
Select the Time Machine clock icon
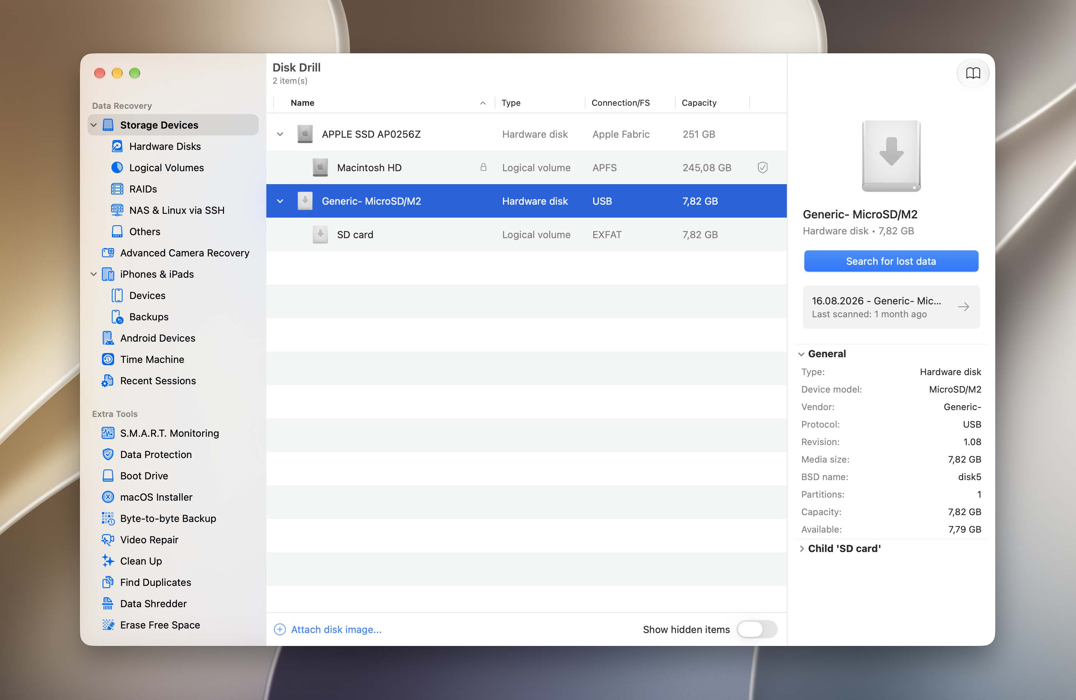[x=108, y=359]
